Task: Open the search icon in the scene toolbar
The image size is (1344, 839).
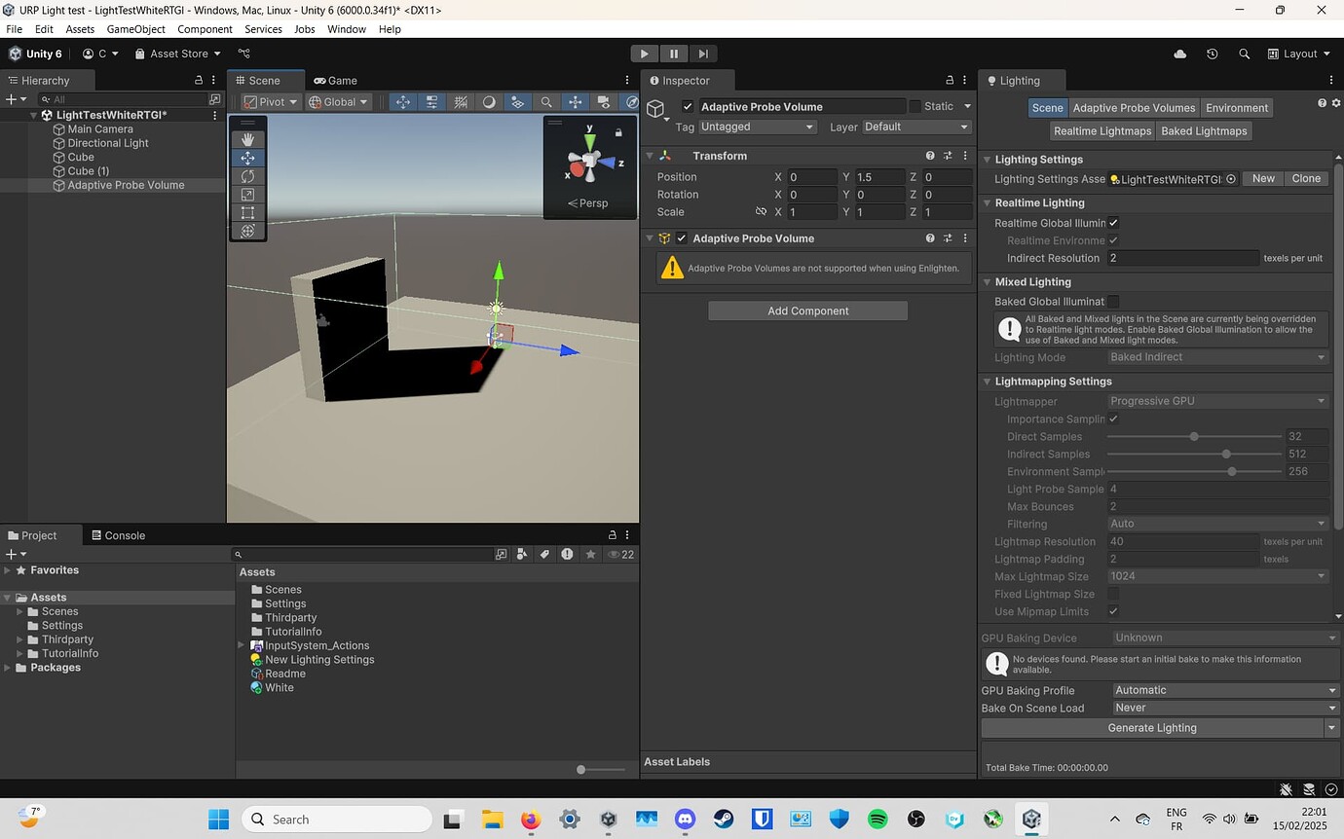Action: point(546,101)
